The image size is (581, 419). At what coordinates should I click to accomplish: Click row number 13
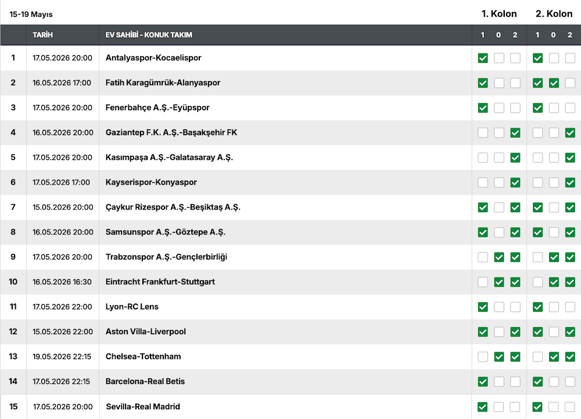point(13,356)
